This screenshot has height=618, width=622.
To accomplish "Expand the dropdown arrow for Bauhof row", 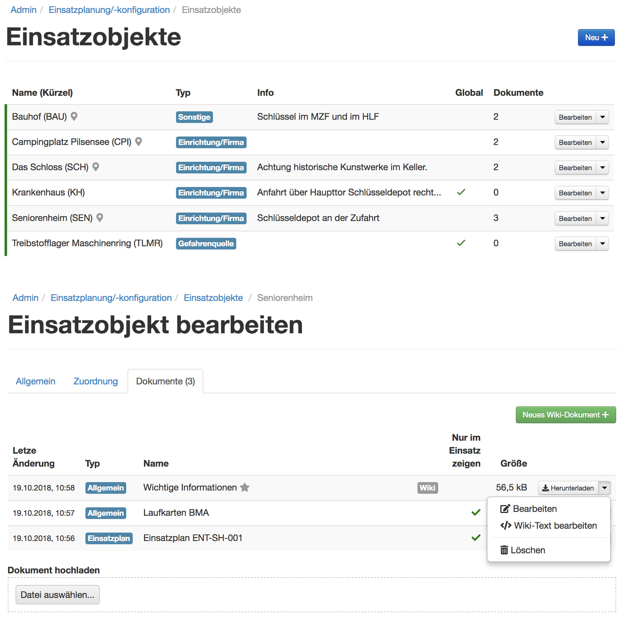I will [603, 117].
